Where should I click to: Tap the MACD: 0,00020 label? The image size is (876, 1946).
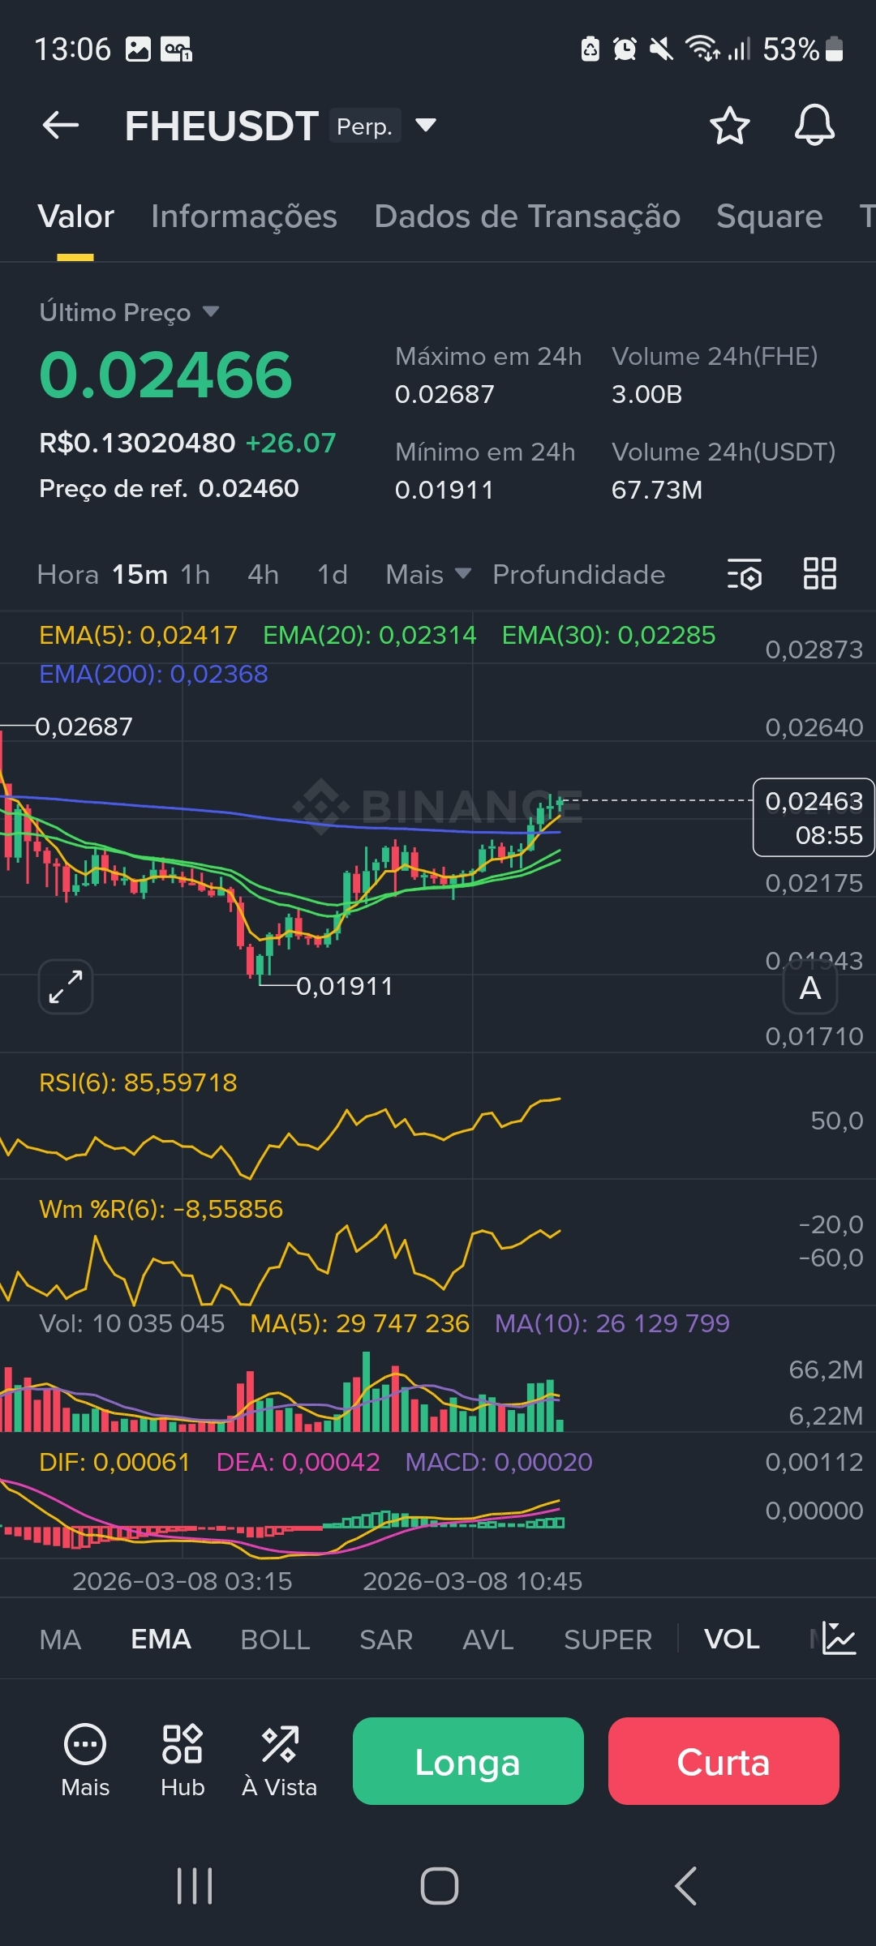[499, 1462]
